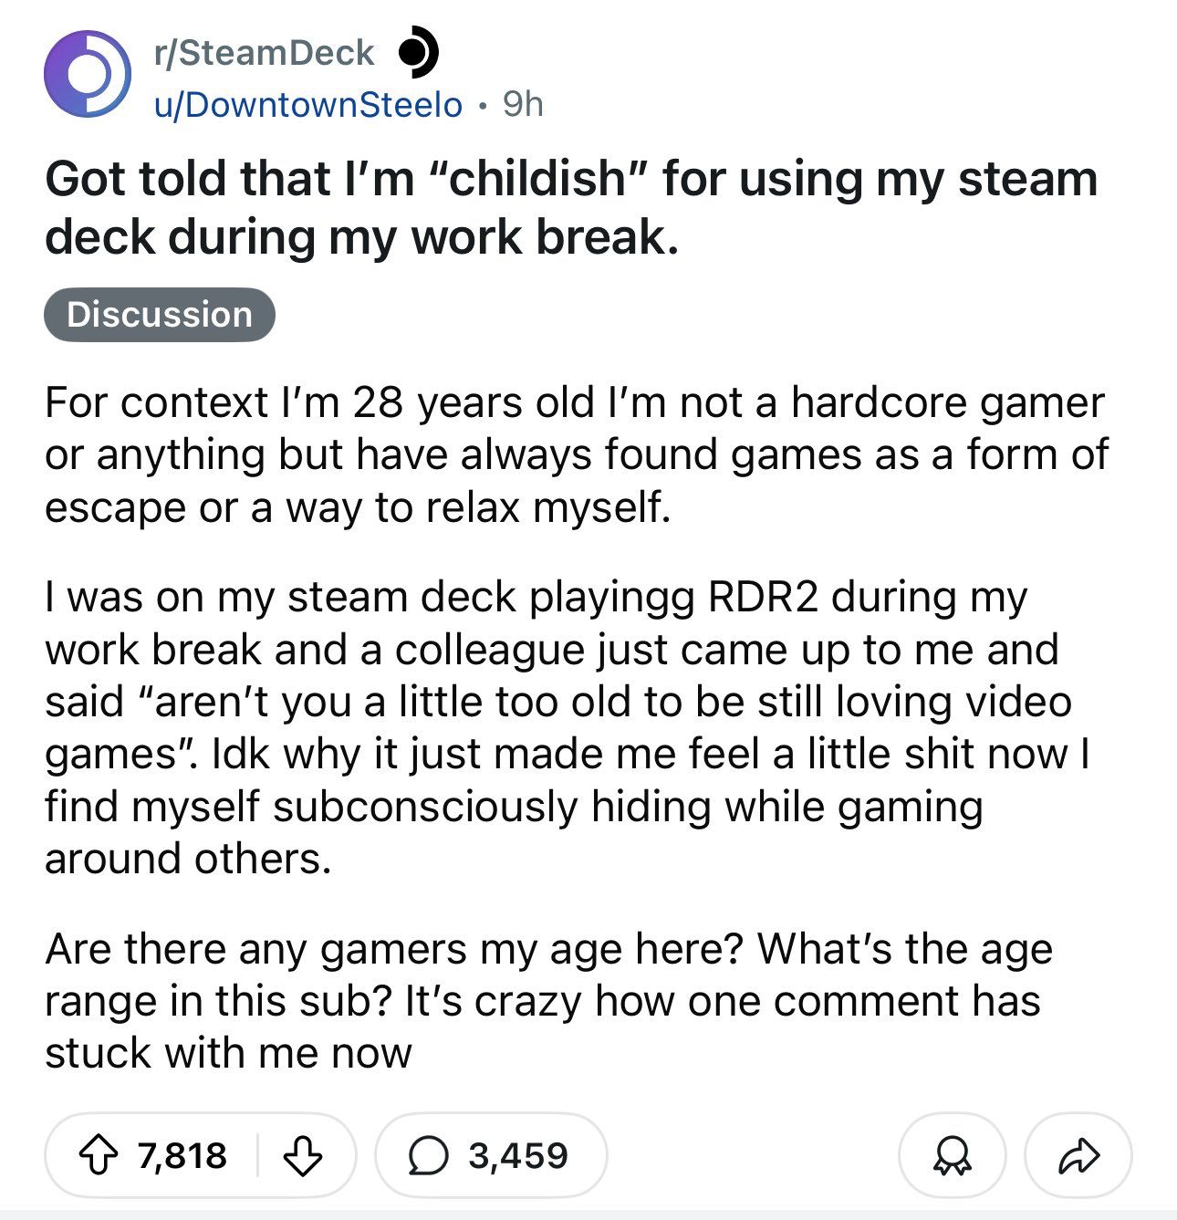Open the r/SteamDeck subreddit name
Viewport: 1177px width, 1220px height.
point(264,52)
